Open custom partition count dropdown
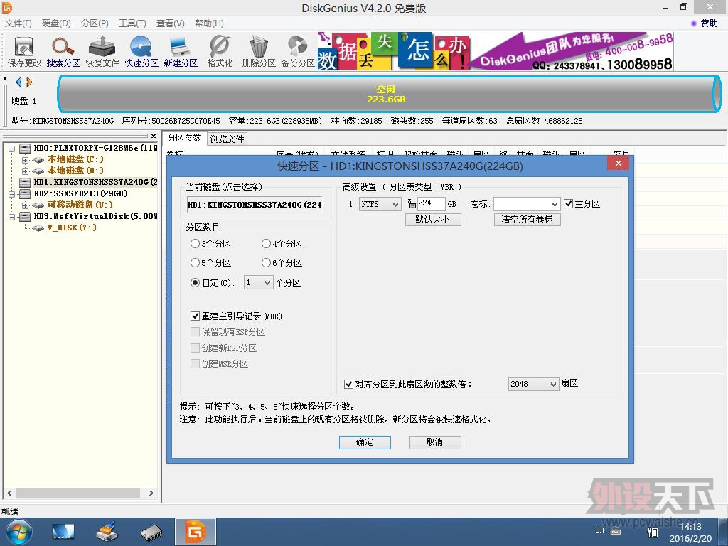 (x=258, y=283)
